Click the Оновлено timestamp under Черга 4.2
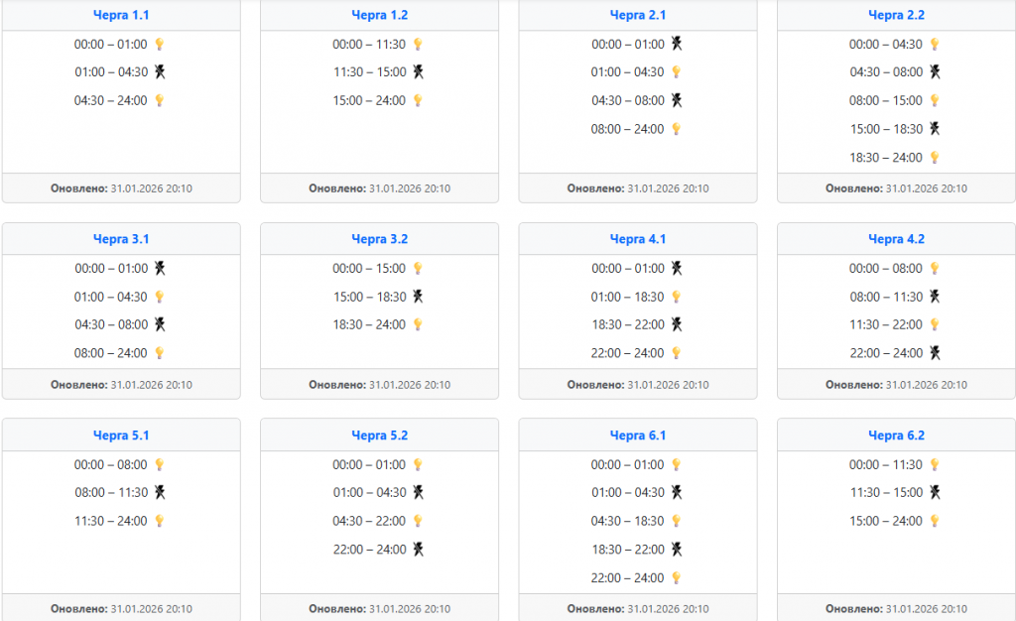The height and width of the screenshot is (621, 1016). point(896,385)
